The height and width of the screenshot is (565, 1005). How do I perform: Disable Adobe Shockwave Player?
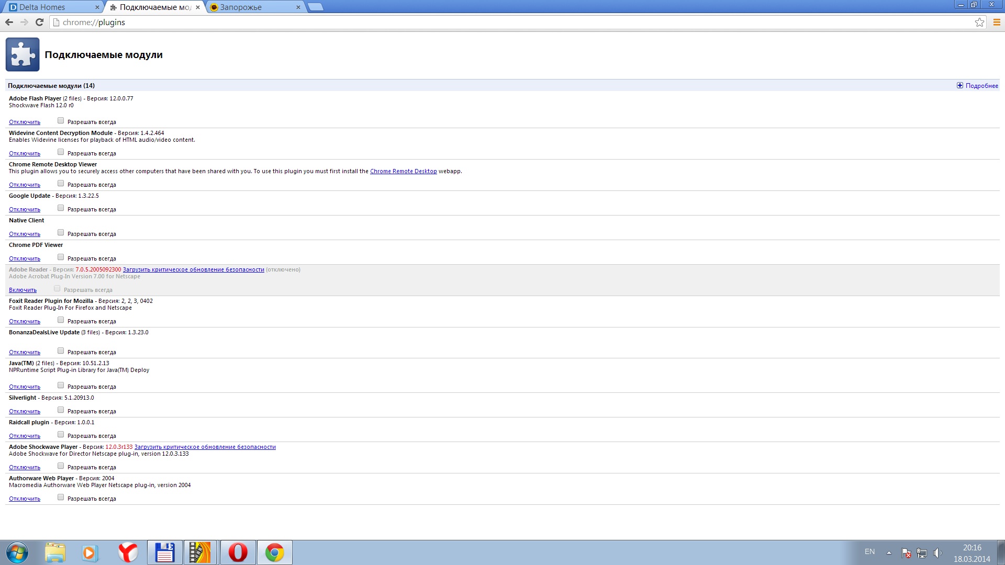[25, 467]
